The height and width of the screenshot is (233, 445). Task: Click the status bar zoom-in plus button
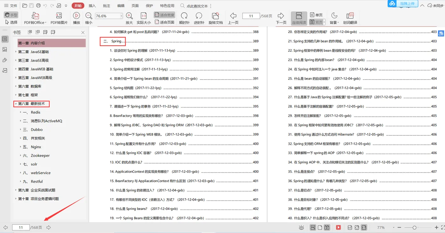[x=436, y=228]
